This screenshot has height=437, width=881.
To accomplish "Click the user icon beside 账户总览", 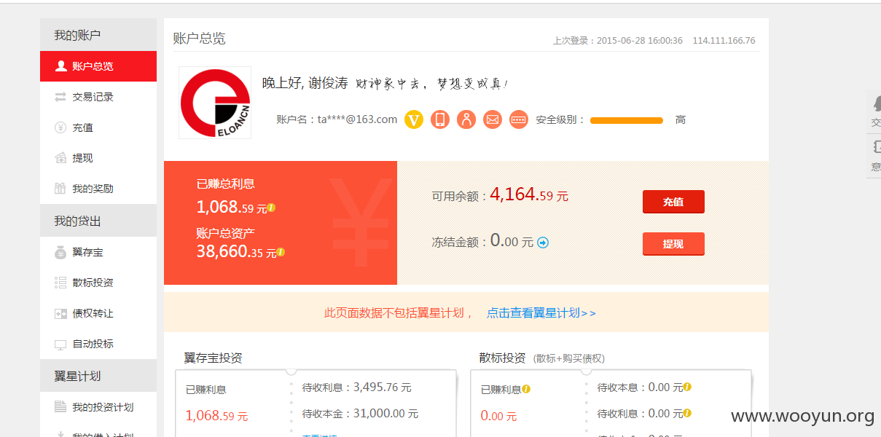I will click(61, 66).
